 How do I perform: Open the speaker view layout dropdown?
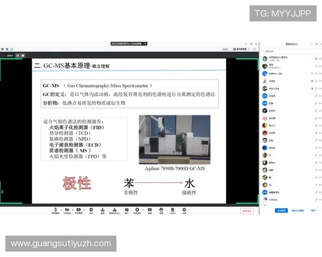click(x=241, y=49)
